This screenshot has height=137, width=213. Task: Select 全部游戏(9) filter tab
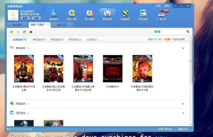[20, 39]
